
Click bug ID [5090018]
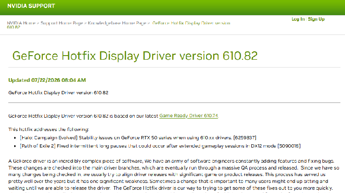coord(289,146)
